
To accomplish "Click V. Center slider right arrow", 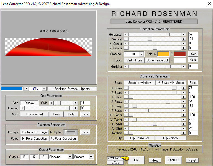I will click(x=184, y=48).
